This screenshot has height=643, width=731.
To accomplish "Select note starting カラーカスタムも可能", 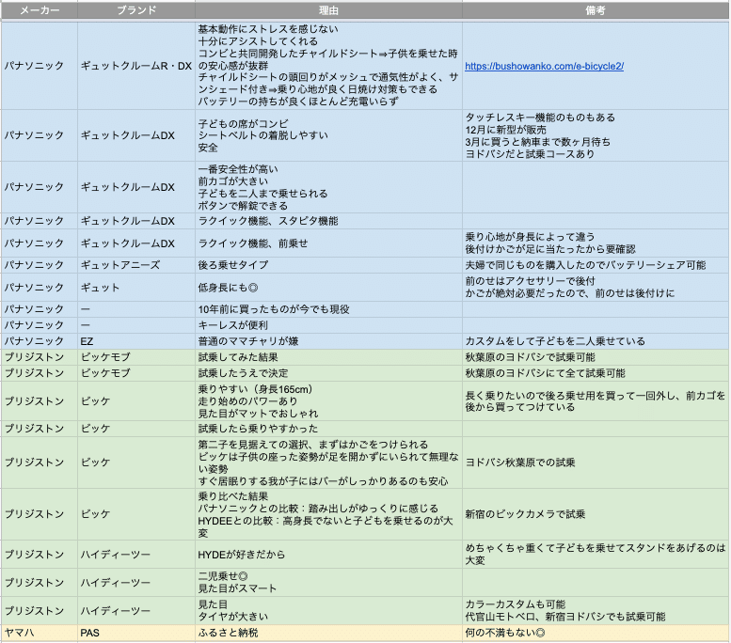I will (x=596, y=611).
